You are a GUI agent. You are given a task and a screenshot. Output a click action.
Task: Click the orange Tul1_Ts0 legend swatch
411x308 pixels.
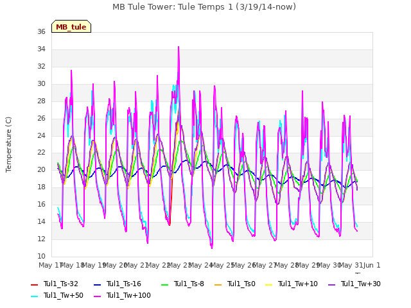pyautogui.click(x=218, y=285)
